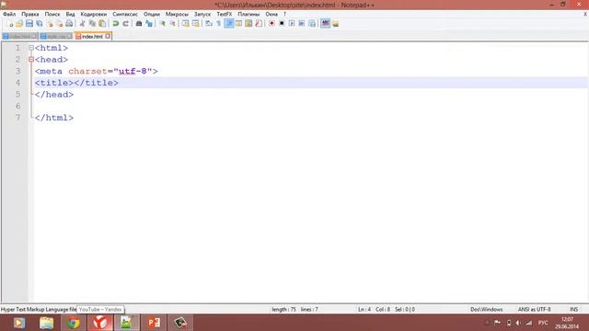
Task: Click the Stop Recording black square
Action: [x=282, y=24]
